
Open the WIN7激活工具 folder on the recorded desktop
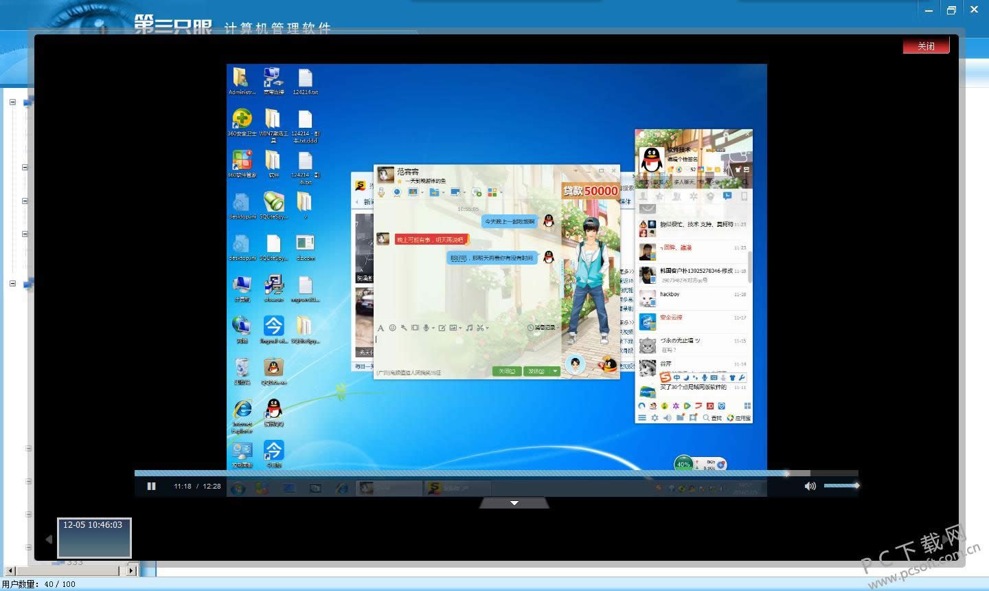(273, 124)
